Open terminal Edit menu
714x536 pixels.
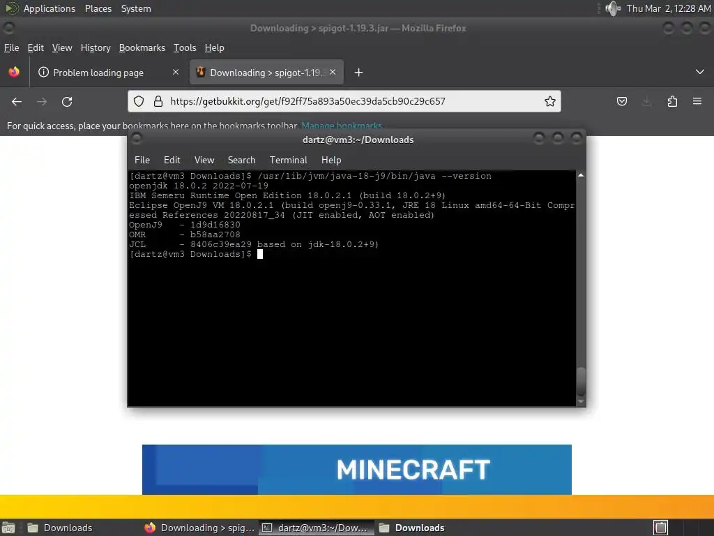click(172, 160)
